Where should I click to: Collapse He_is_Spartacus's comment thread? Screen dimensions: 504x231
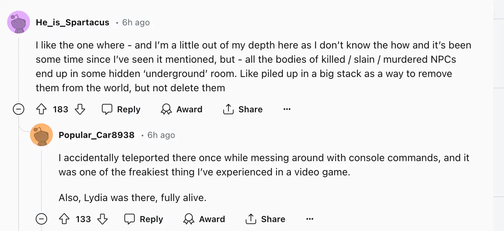pos(18,109)
